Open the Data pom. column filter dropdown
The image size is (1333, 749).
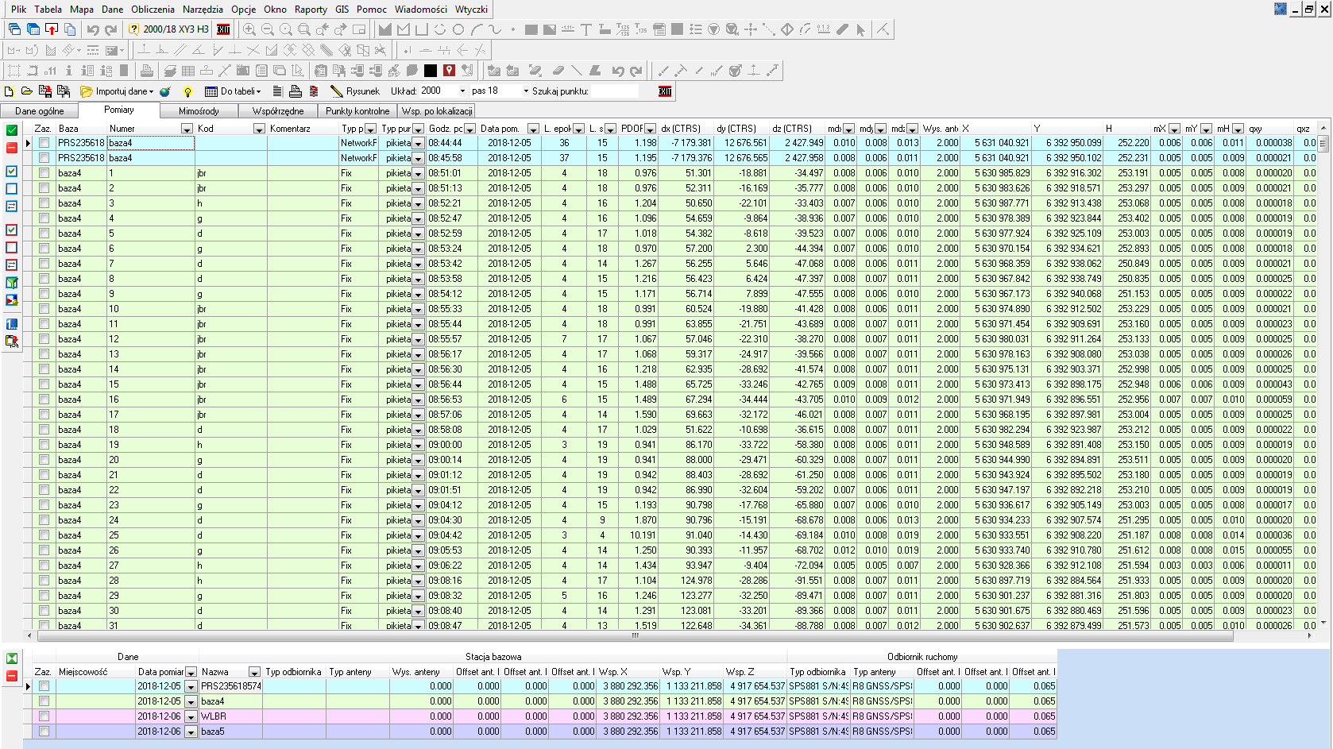534,129
